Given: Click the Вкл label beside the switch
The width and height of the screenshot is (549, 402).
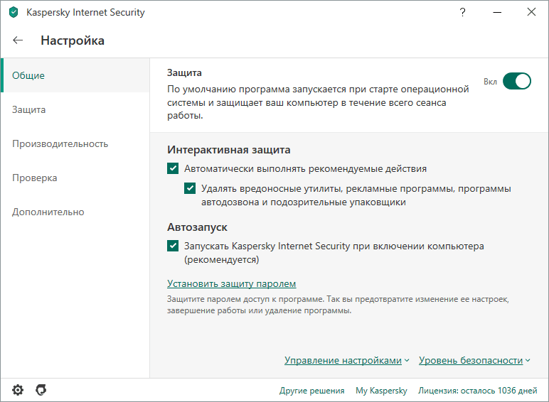Looking at the screenshot, I should [490, 82].
